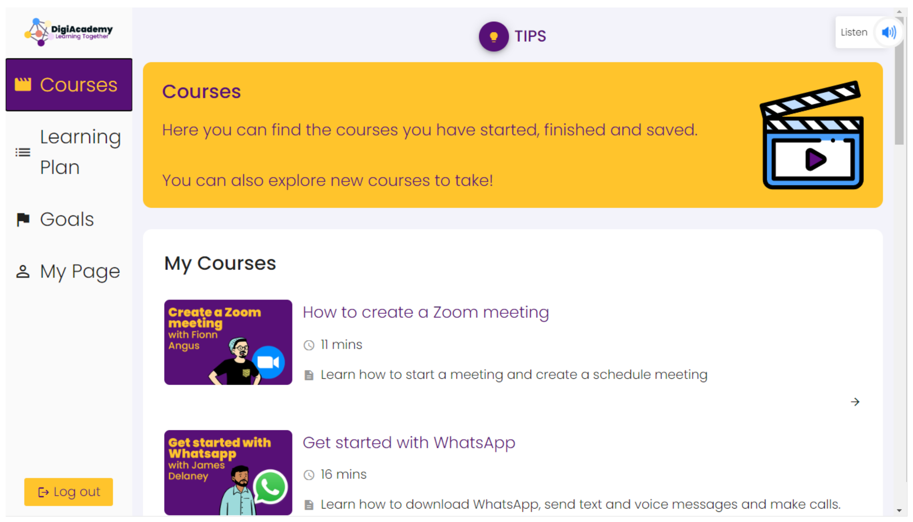Click the Courses clapperboard sidebar icon

pos(23,85)
